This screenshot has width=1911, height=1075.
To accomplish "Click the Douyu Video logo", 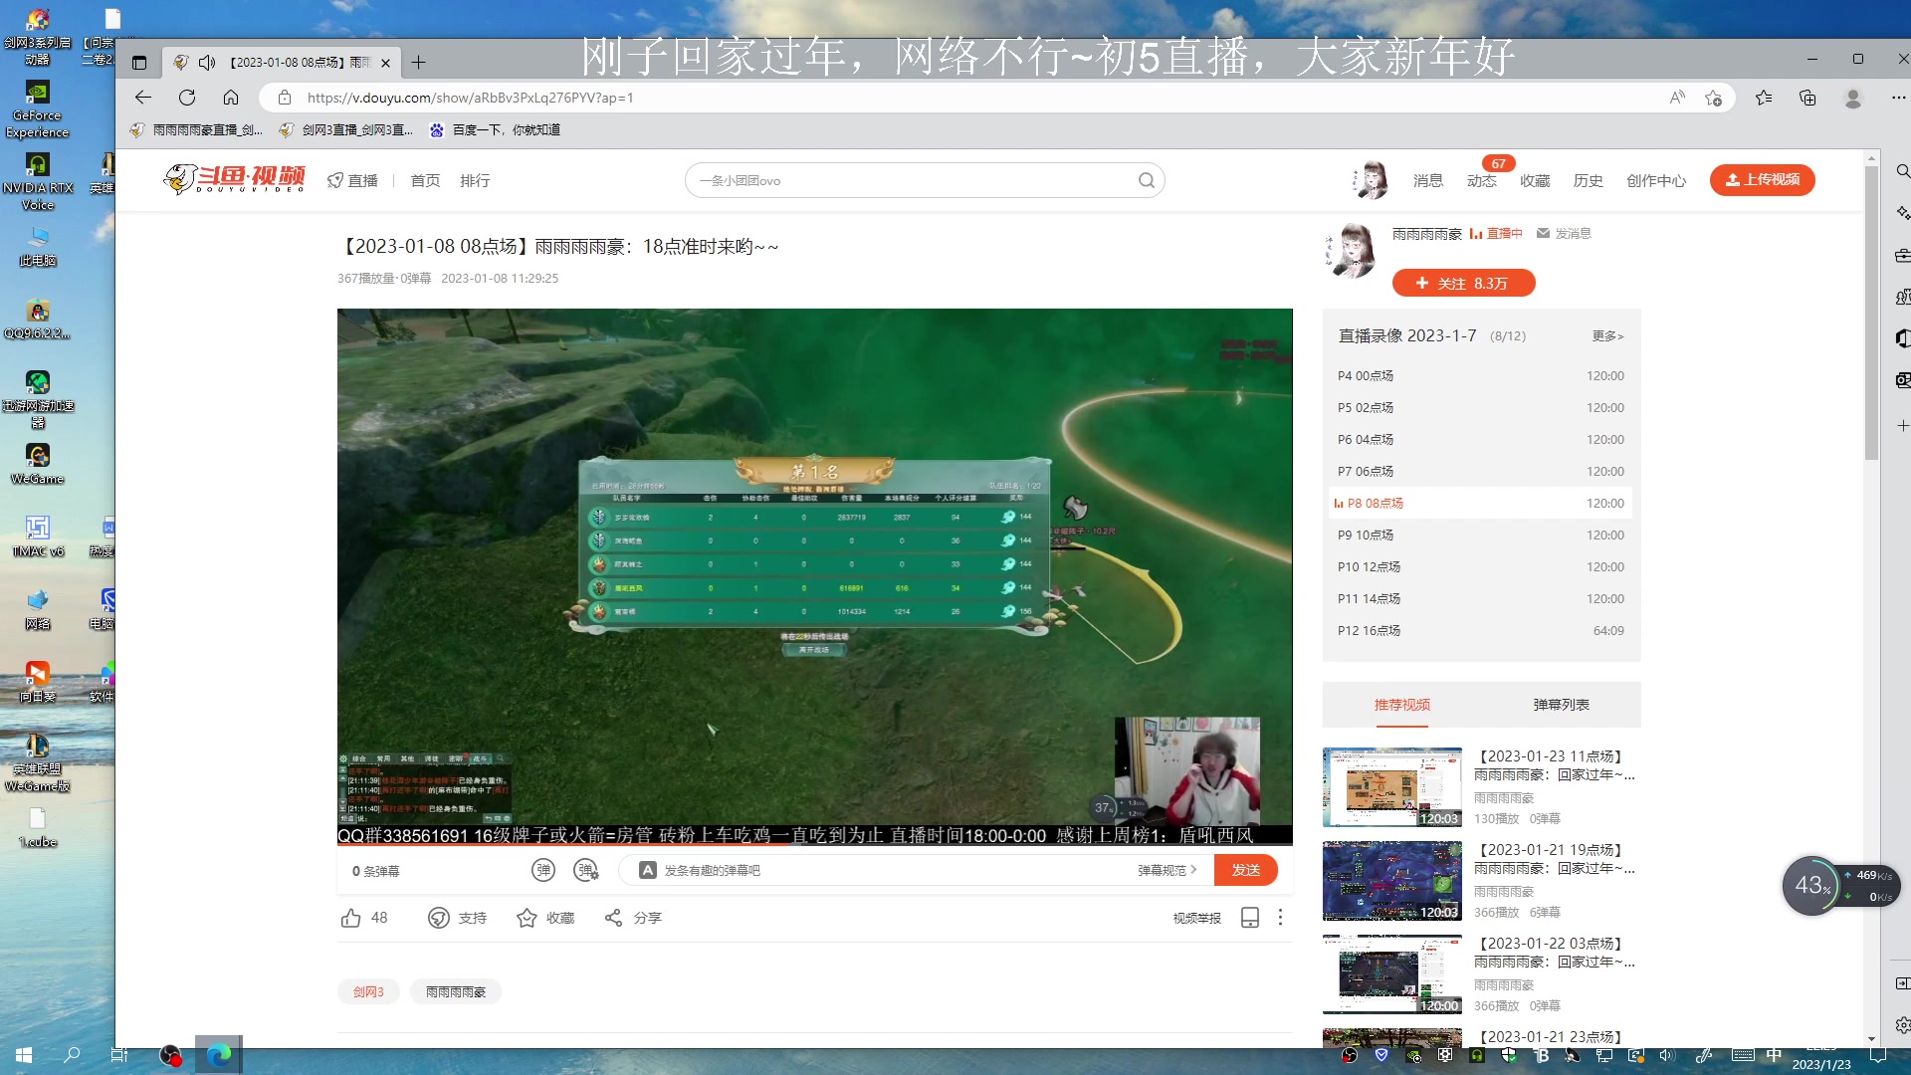I will pyautogui.click(x=235, y=179).
